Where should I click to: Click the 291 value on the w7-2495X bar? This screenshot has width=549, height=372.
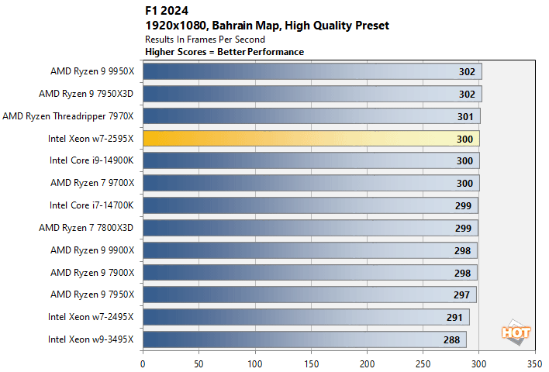pyautogui.click(x=454, y=318)
